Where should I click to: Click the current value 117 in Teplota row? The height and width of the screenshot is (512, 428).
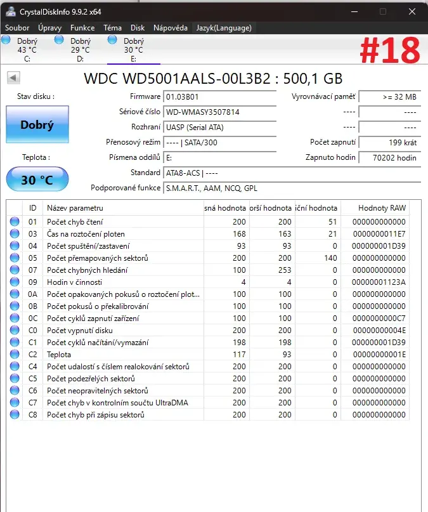[239, 355]
